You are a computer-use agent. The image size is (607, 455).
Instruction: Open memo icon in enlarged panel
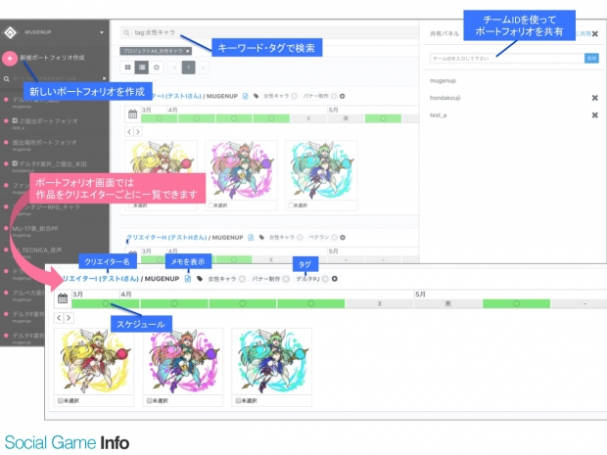point(188,279)
